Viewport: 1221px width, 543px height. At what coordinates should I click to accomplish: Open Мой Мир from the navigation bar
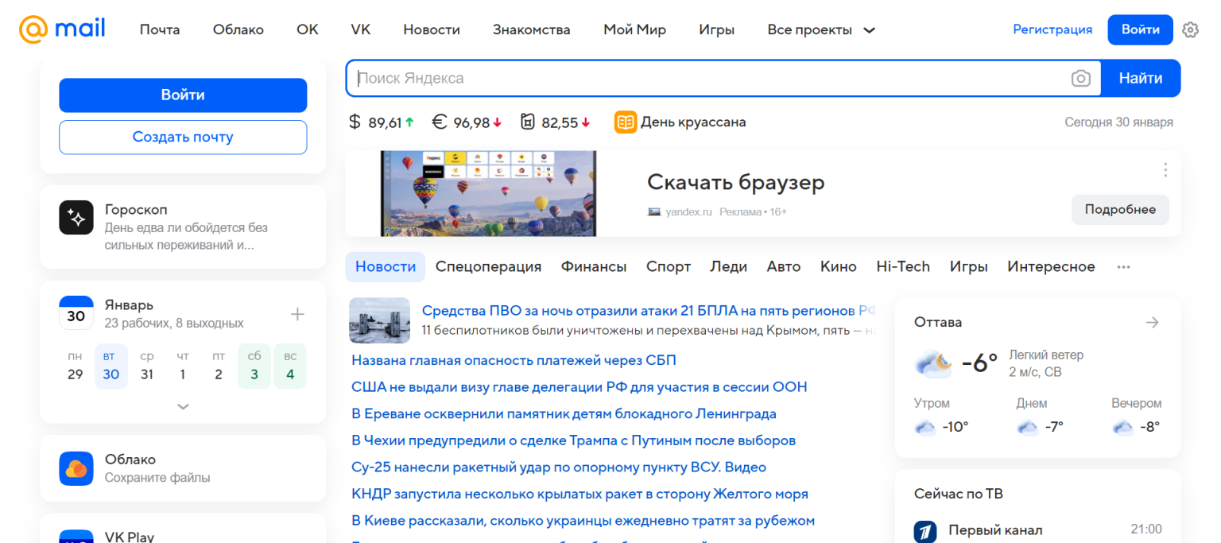[x=634, y=29]
